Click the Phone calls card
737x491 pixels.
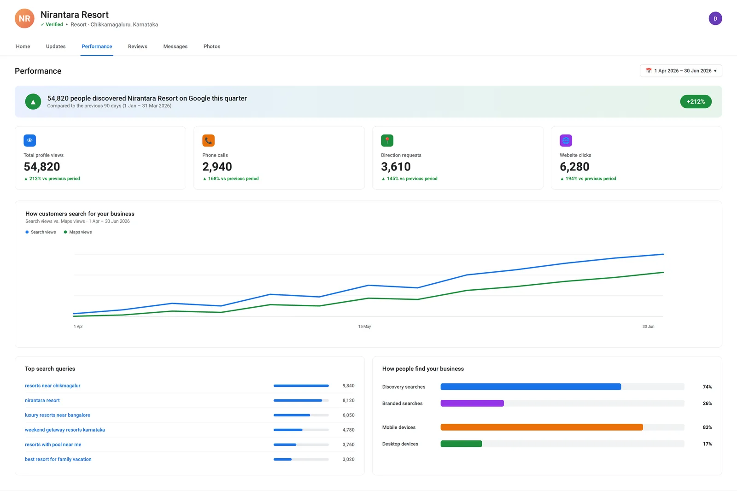pyautogui.click(x=279, y=158)
